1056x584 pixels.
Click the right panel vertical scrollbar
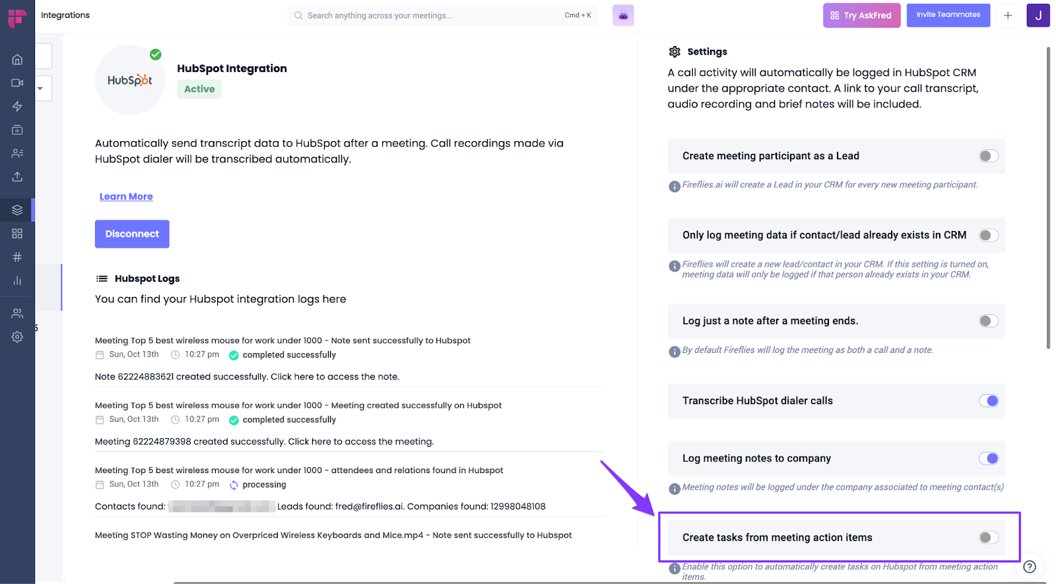click(1048, 198)
